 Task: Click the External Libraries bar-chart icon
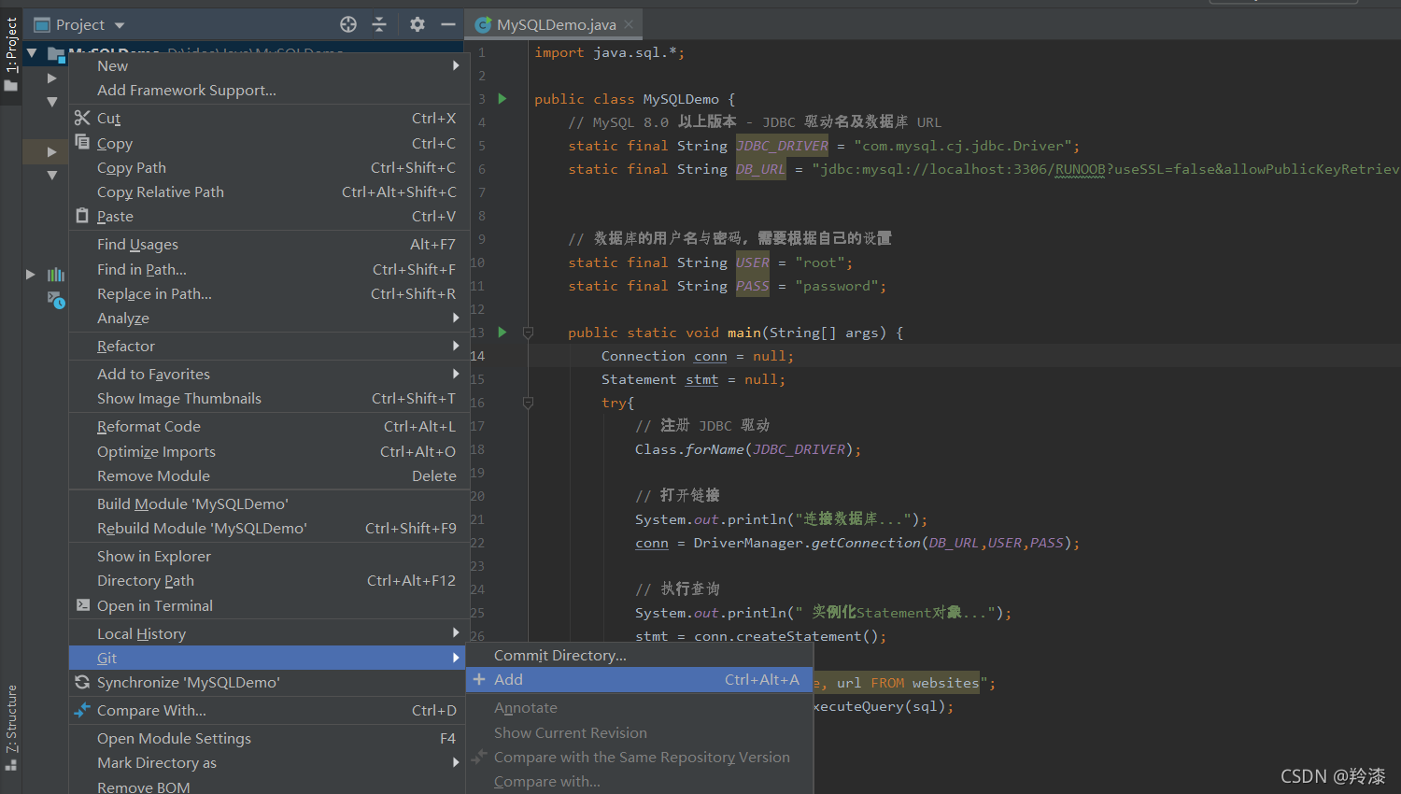tap(56, 275)
